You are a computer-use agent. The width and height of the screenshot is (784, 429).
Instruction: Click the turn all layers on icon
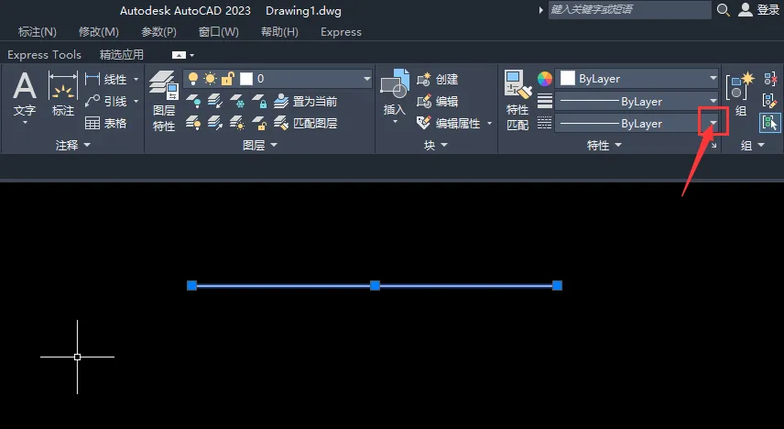193,123
